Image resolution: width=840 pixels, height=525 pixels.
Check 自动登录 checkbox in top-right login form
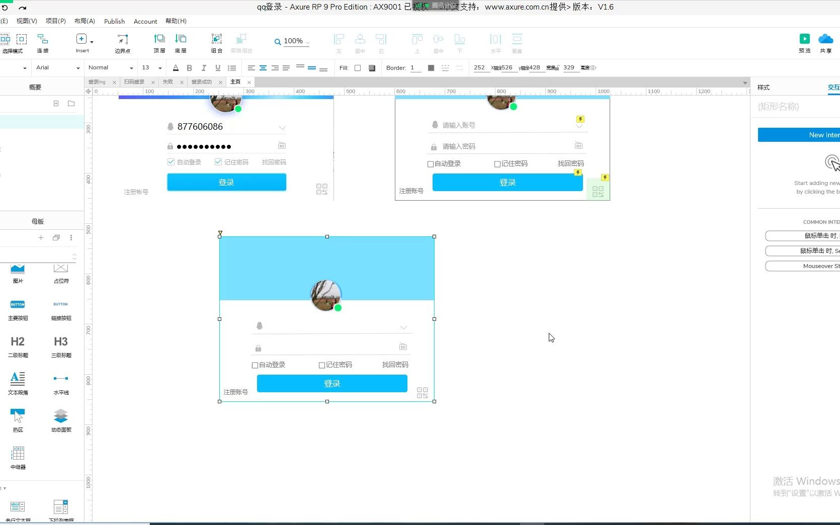coord(431,164)
